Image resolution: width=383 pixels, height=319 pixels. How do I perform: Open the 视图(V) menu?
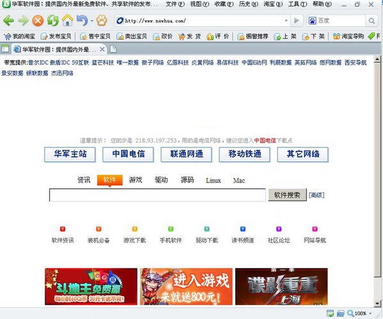click(x=199, y=4)
